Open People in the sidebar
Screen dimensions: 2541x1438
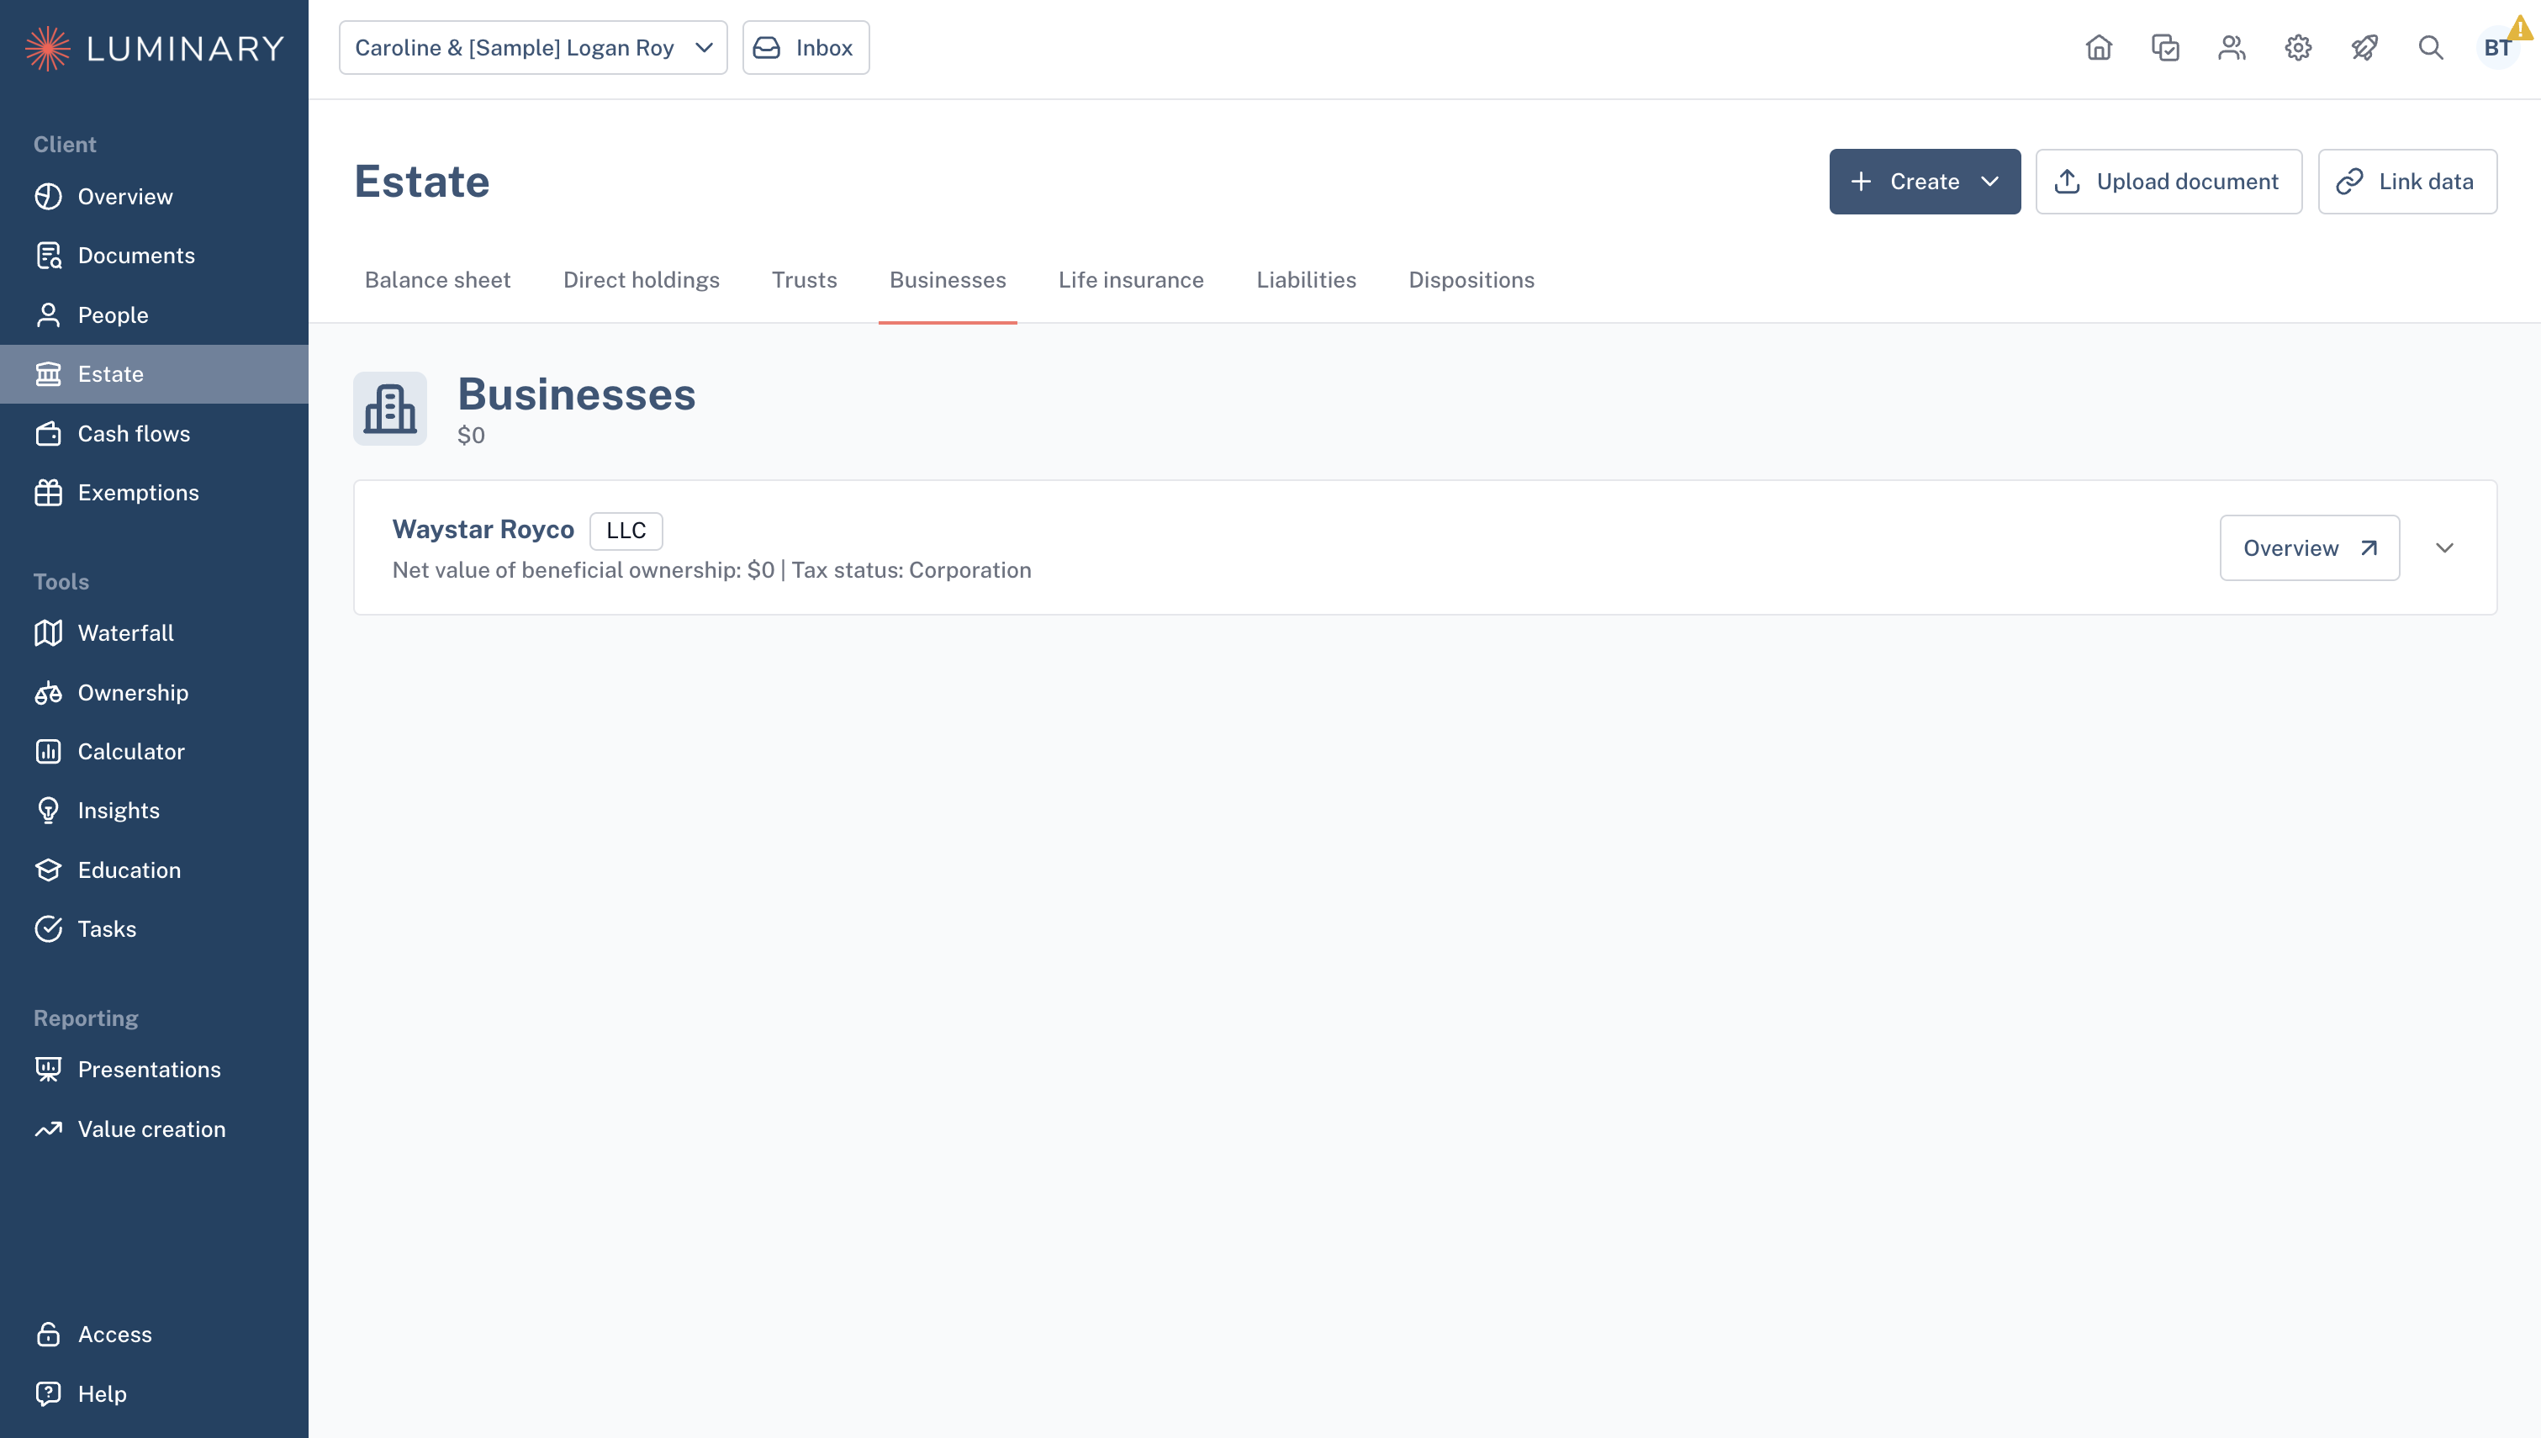click(x=154, y=315)
